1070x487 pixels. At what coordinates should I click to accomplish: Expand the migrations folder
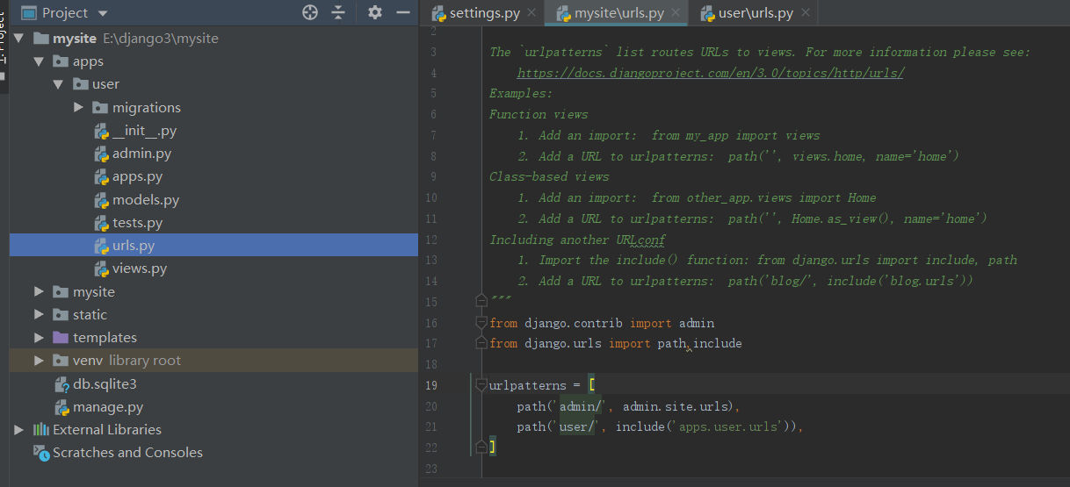[78, 107]
